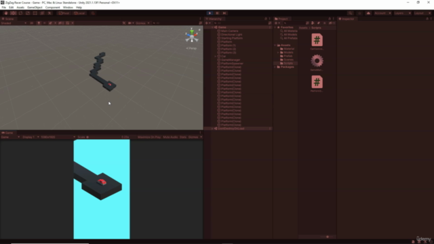Open the Shaded draw mode dropdown

pyautogui.click(x=14, y=23)
